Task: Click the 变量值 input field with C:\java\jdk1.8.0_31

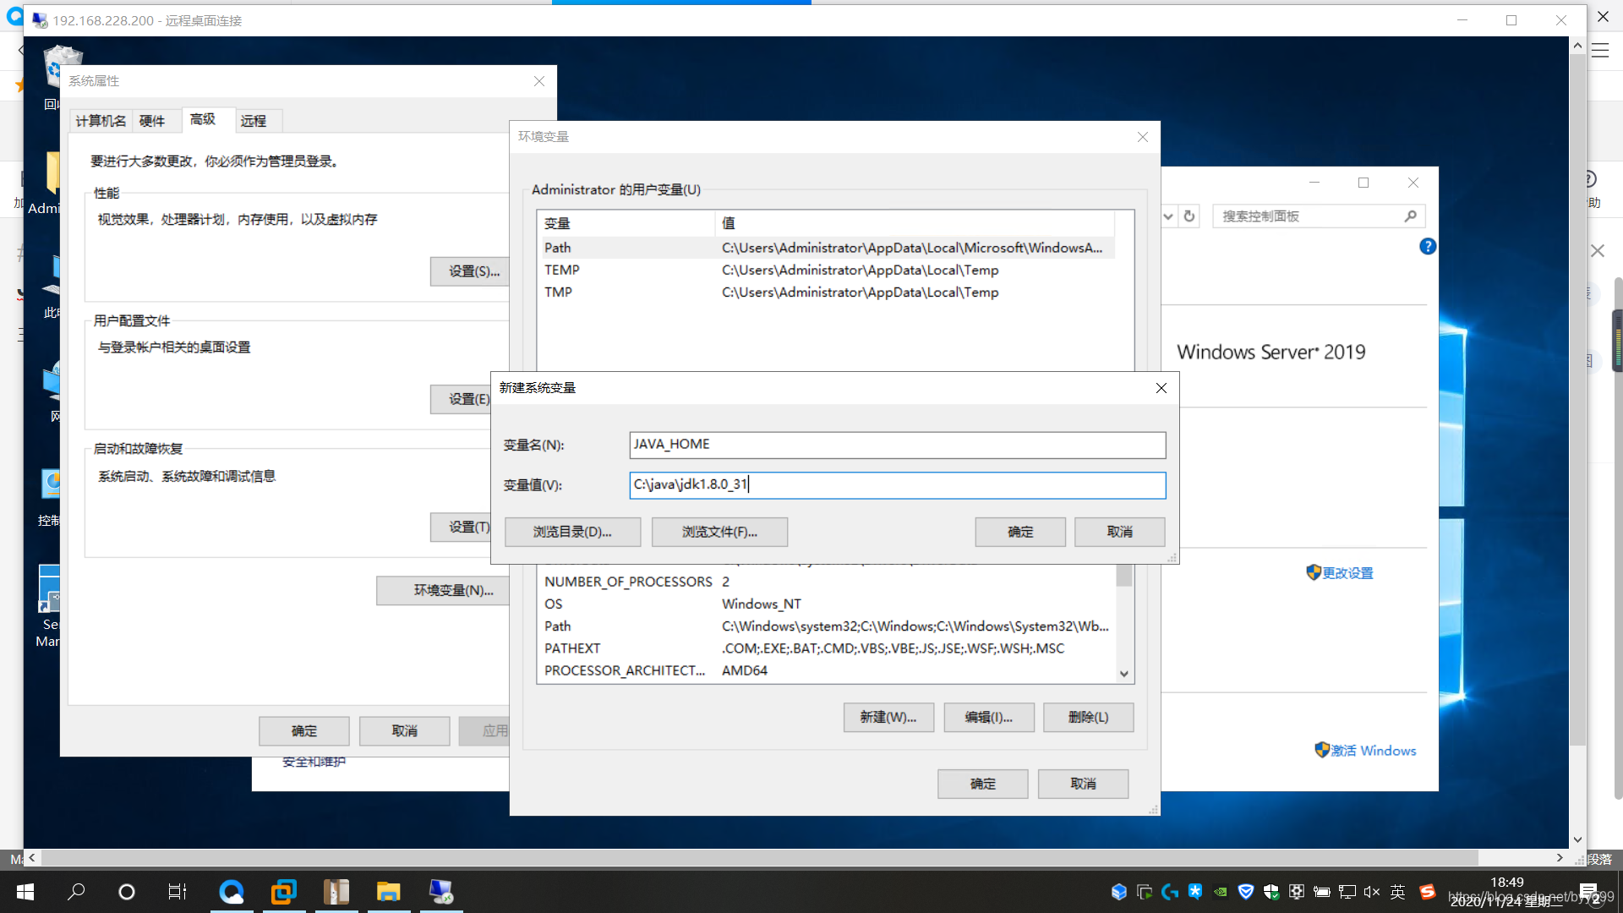Action: click(x=897, y=484)
